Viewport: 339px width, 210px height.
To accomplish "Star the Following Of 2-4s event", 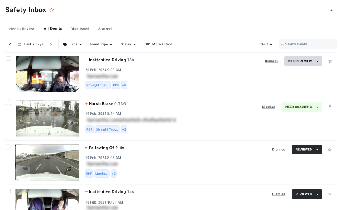I will [x=330, y=150].
